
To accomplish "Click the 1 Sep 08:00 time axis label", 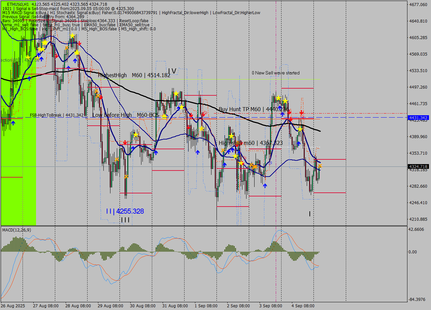I will 205,306.
